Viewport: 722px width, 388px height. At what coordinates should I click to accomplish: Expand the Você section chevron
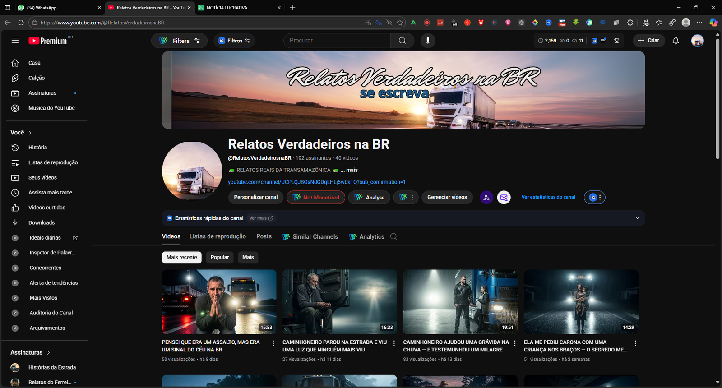[30, 133]
